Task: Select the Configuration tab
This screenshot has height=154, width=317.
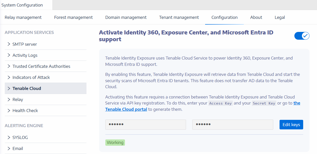Action: click(224, 17)
